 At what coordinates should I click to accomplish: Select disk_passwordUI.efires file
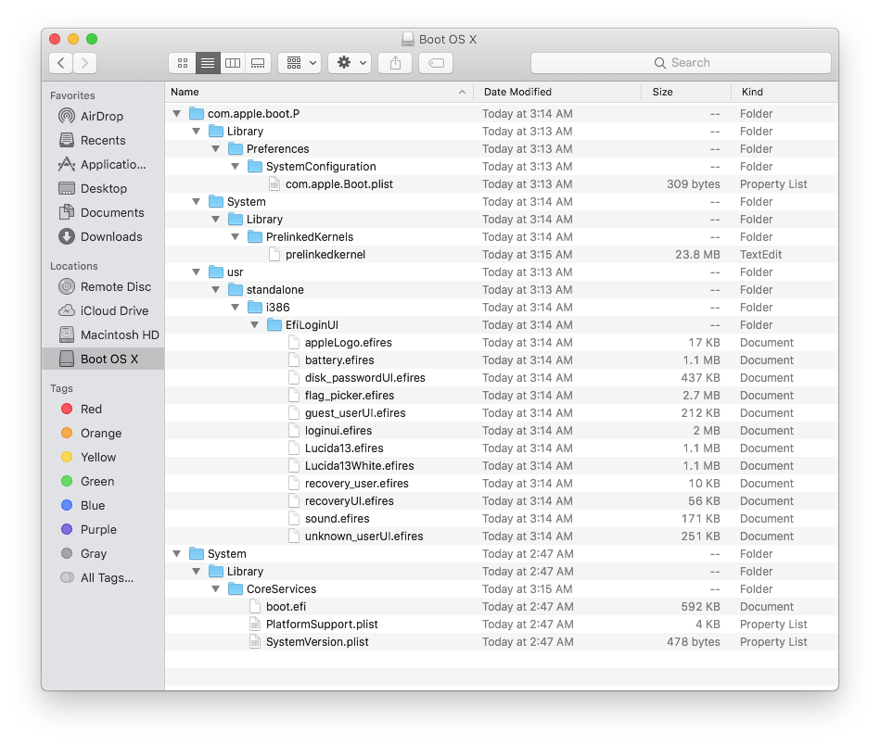(x=501, y=378)
